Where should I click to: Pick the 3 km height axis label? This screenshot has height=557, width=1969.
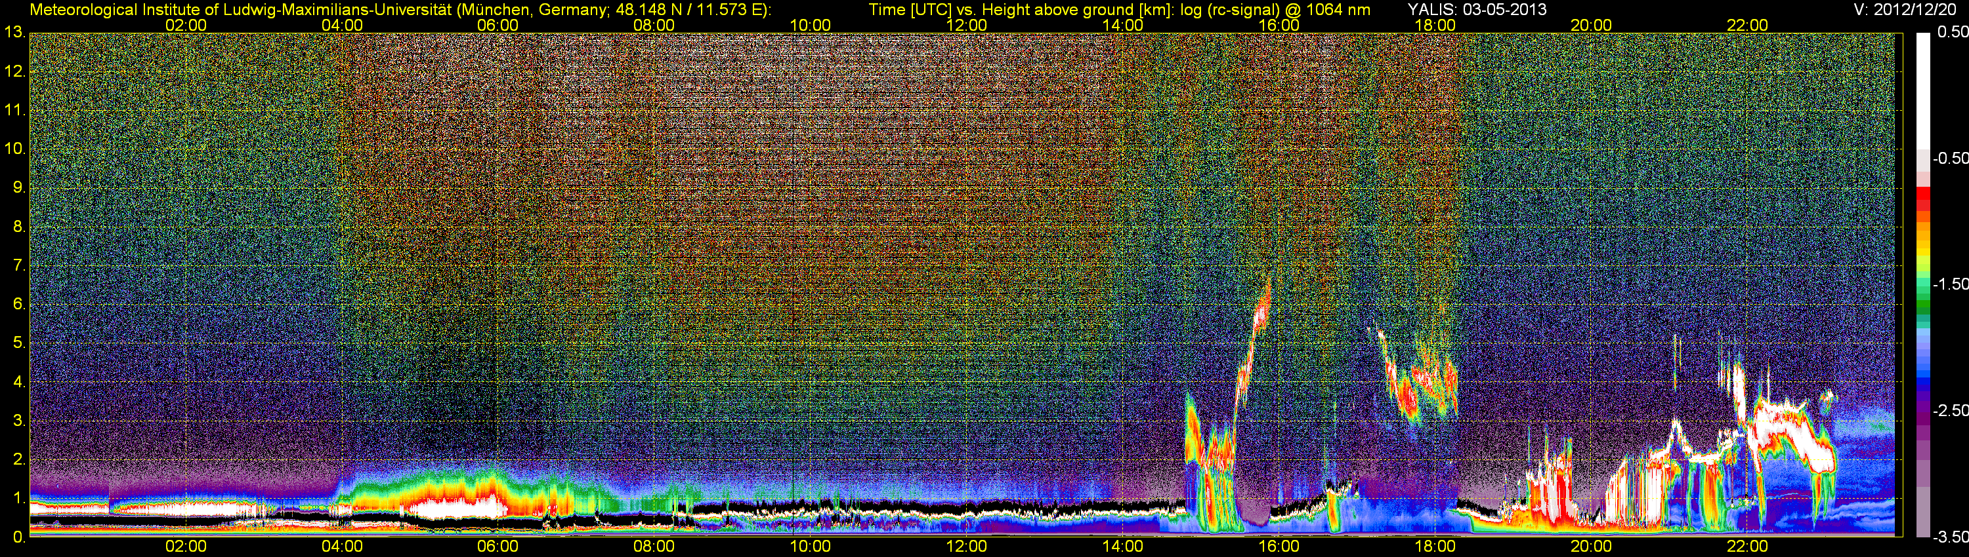point(19,421)
